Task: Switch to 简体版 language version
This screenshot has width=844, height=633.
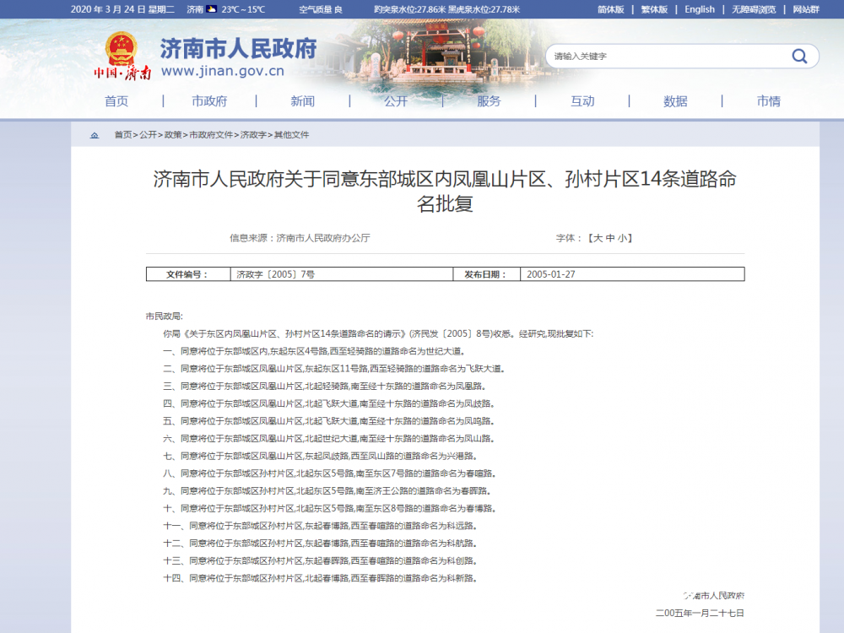Action: 610,9
